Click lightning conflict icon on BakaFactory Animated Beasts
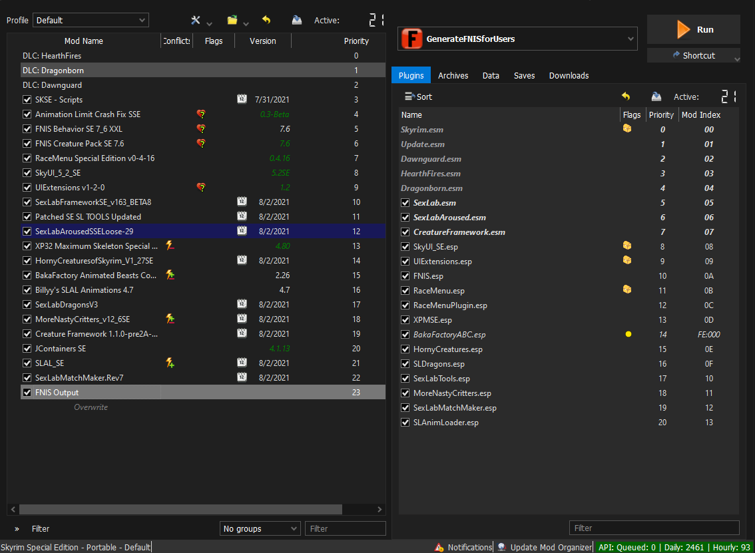755x553 pixels. pos(170,275)
